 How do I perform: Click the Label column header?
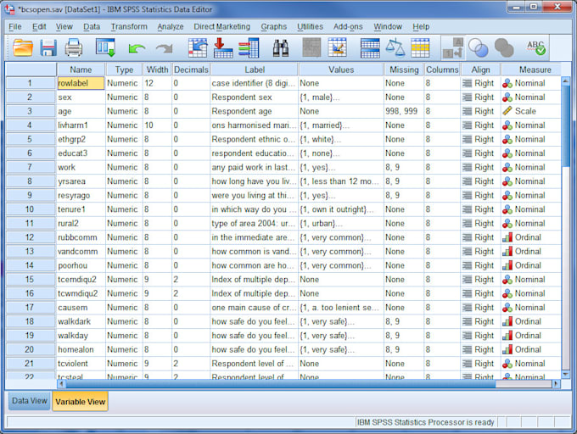pos(255,70)
